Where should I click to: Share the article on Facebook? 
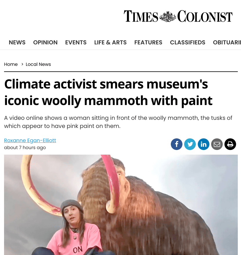pyautogui.click(x=177, y=144)
